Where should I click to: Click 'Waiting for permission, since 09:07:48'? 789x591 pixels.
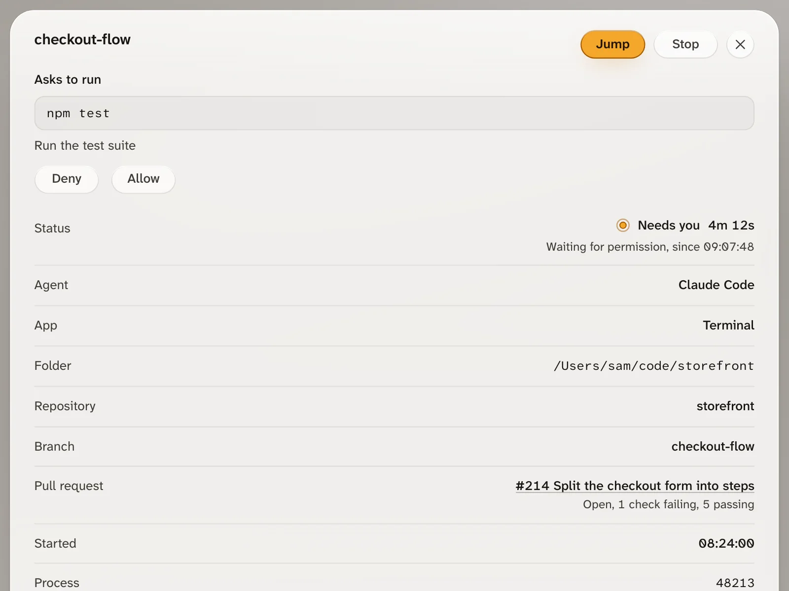pos(650,247)
